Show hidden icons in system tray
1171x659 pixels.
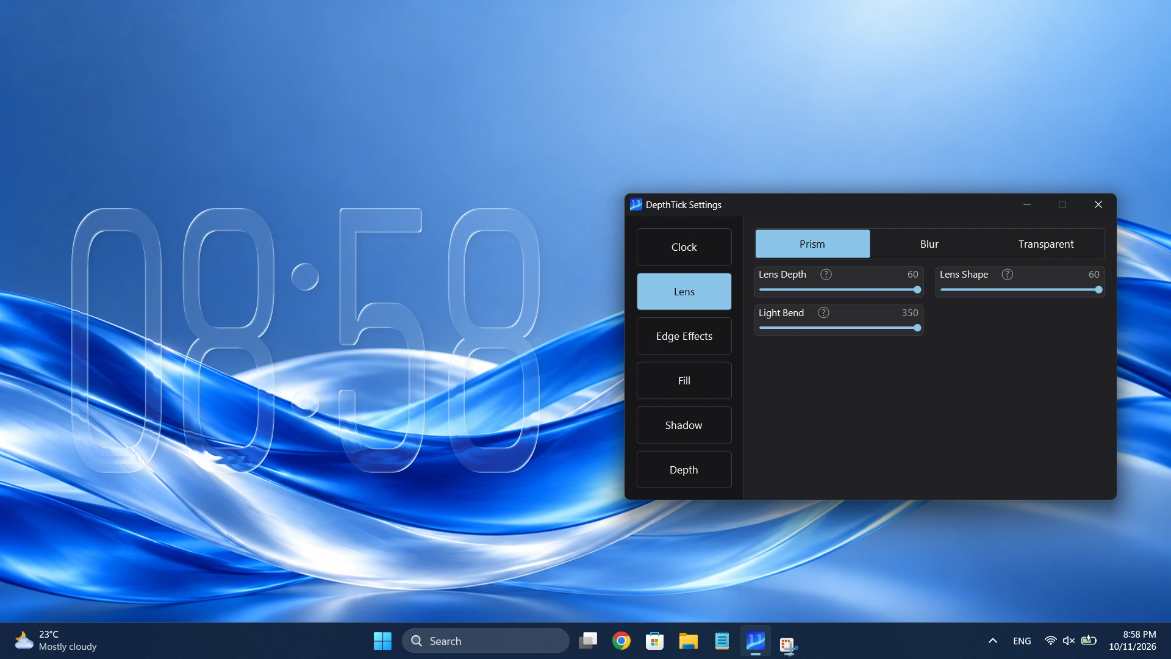click(x=993, y=641)
